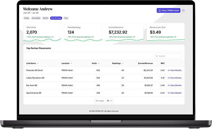Click the Total Visits 2,070 card
This screenshot has width=212, height=129.
click(42, 32)
